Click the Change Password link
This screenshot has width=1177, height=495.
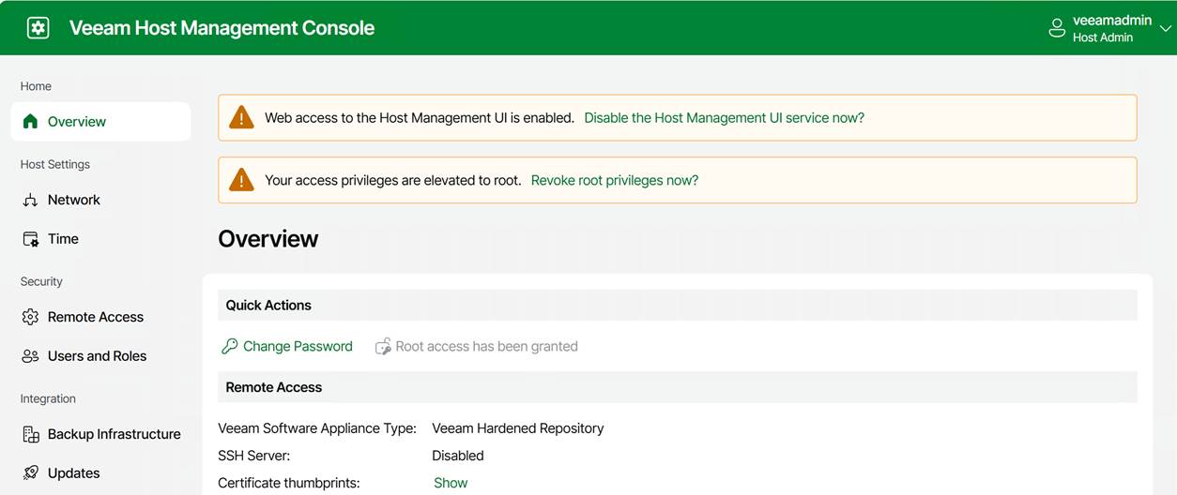click(x=298, y=347)
